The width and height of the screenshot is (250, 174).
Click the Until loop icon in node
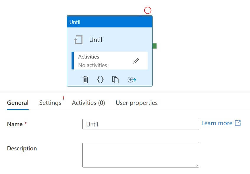(78, 40)
